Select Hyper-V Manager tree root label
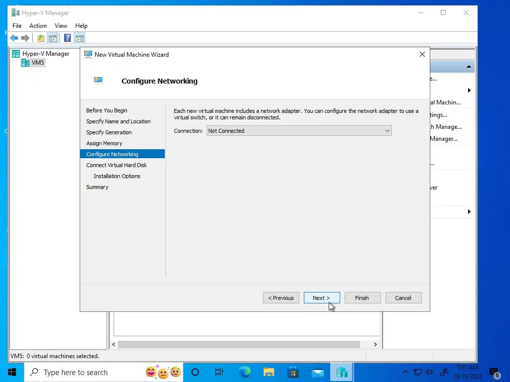This screenshot has height=382, width=510. (46, 54)
